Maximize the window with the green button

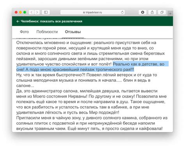coord(25,12)
